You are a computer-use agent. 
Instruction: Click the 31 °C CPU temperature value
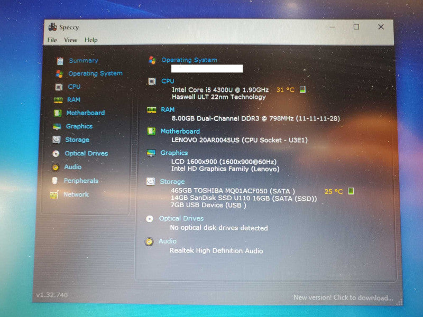pos(286,90)
